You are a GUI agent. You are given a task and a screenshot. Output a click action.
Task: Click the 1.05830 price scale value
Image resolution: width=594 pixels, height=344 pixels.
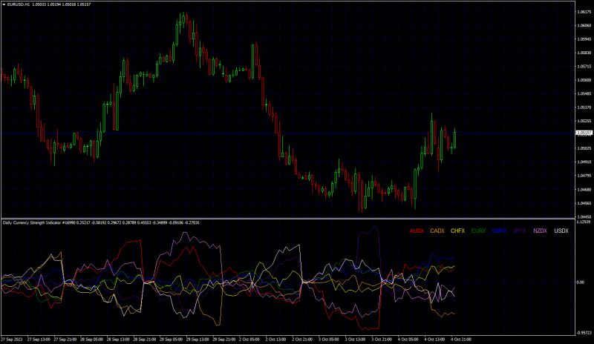click(x=584, y=53)
